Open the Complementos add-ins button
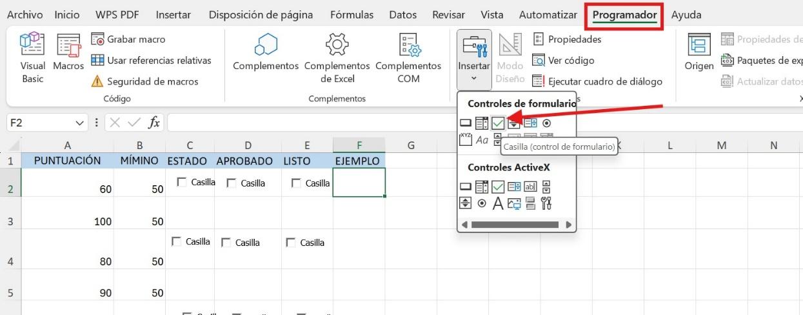Image resolution: width=803 pixels, height=315 pixels. pos(266,53)
